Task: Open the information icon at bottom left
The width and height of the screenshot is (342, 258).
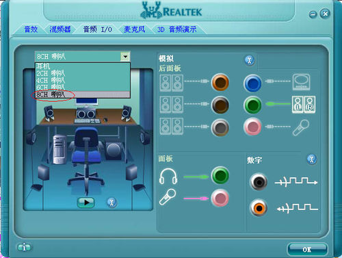Action: point(24,246)
